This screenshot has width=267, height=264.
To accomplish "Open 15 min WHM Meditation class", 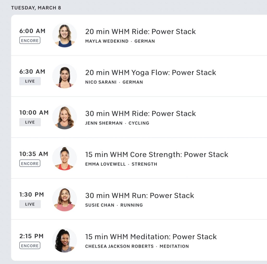I will tap(151, 237).
